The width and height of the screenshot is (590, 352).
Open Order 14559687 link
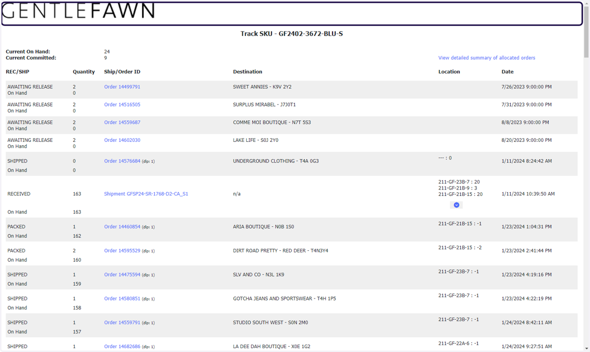(x=122, y=122)
